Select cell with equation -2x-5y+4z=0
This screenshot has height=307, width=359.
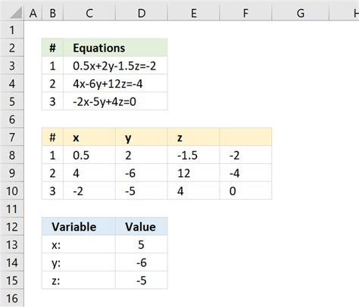115,101
